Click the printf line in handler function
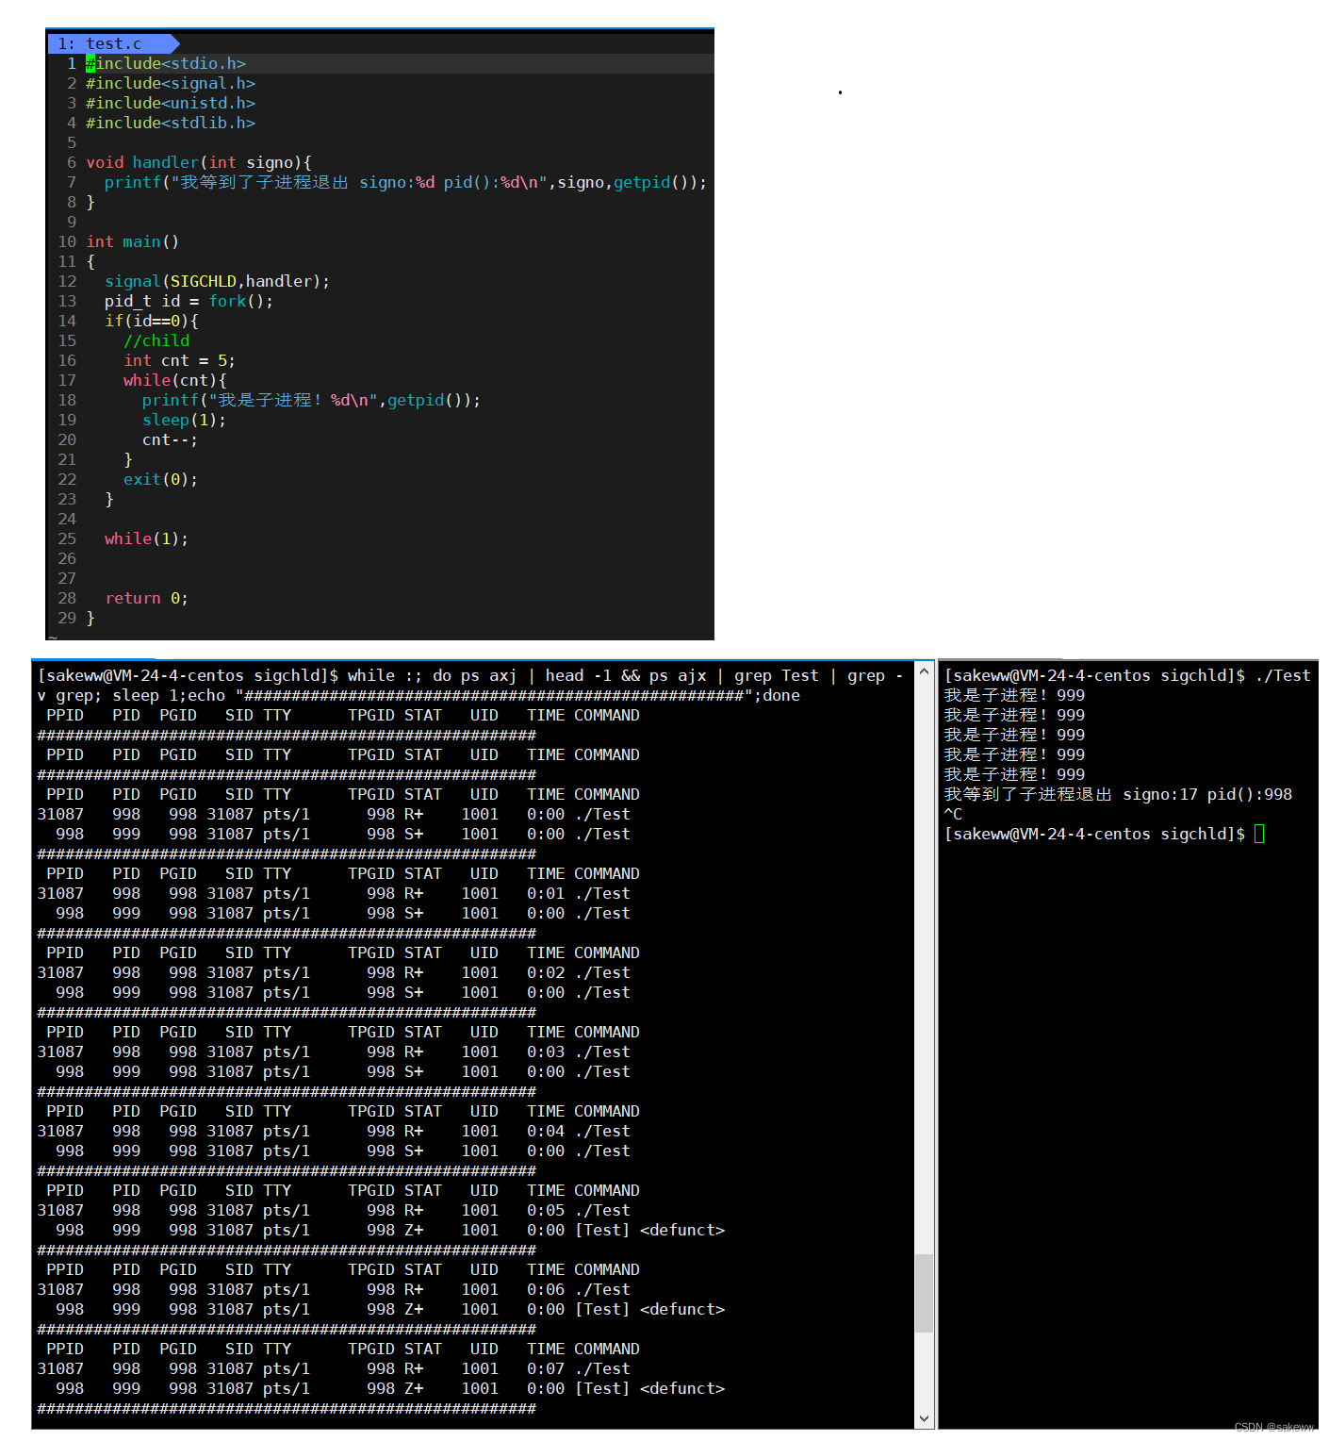Viewport: 1329px width, 1441px height. pos(405,182)
